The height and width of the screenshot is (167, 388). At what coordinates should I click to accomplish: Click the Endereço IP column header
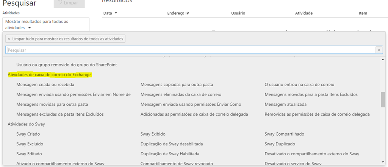tap(178, 13)
